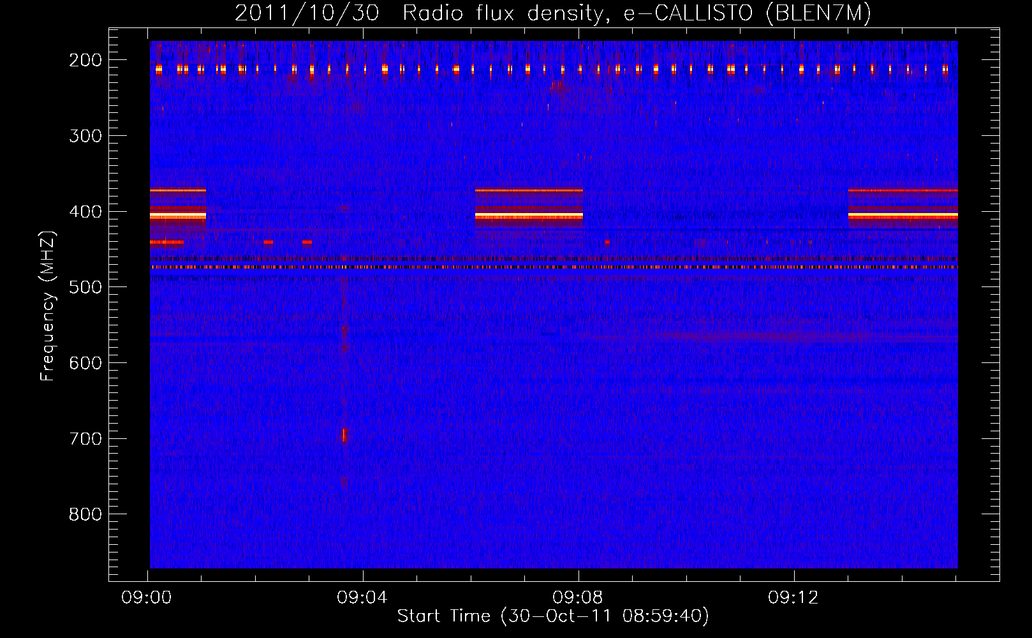Viewport: 1032px width, 638px height.
Task: Click the continuous orange line near 475 MHz
Action: [x=554, y=267]
